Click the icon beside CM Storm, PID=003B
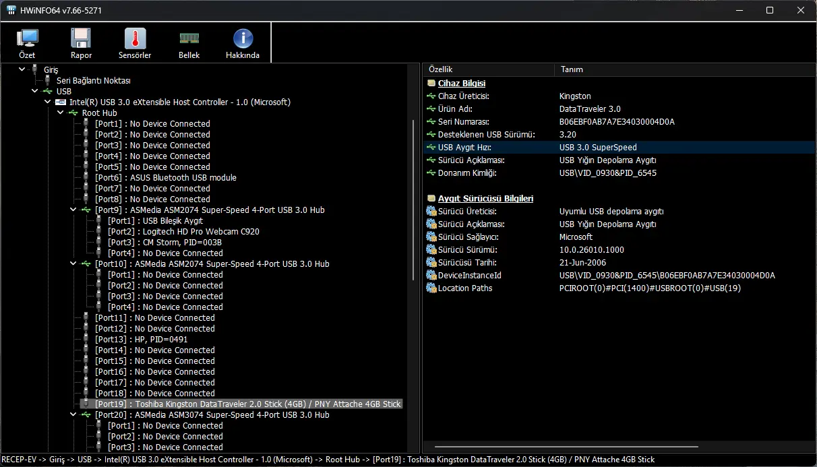 pyautogui.click(x=98, y=242)
